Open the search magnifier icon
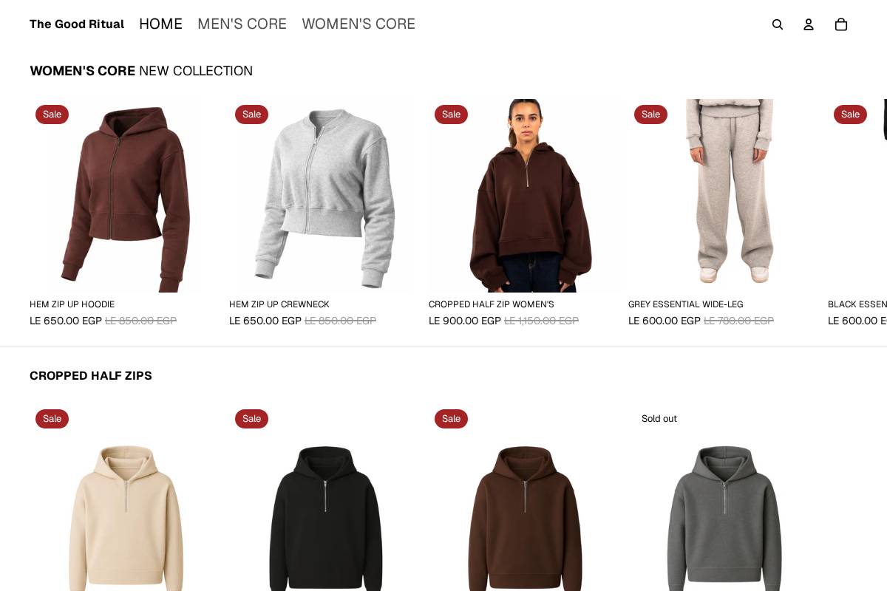 778,24
